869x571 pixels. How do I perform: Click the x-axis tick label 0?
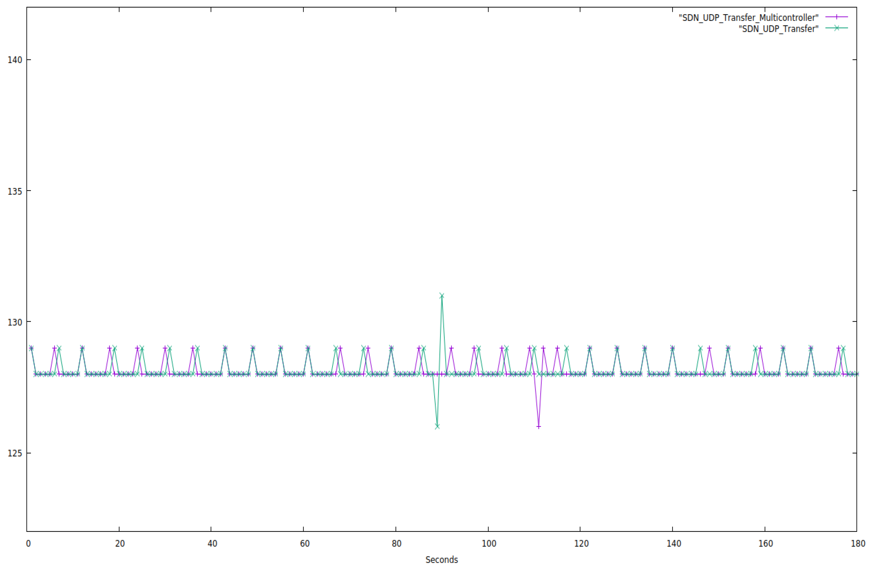click(x=28, y=544)
